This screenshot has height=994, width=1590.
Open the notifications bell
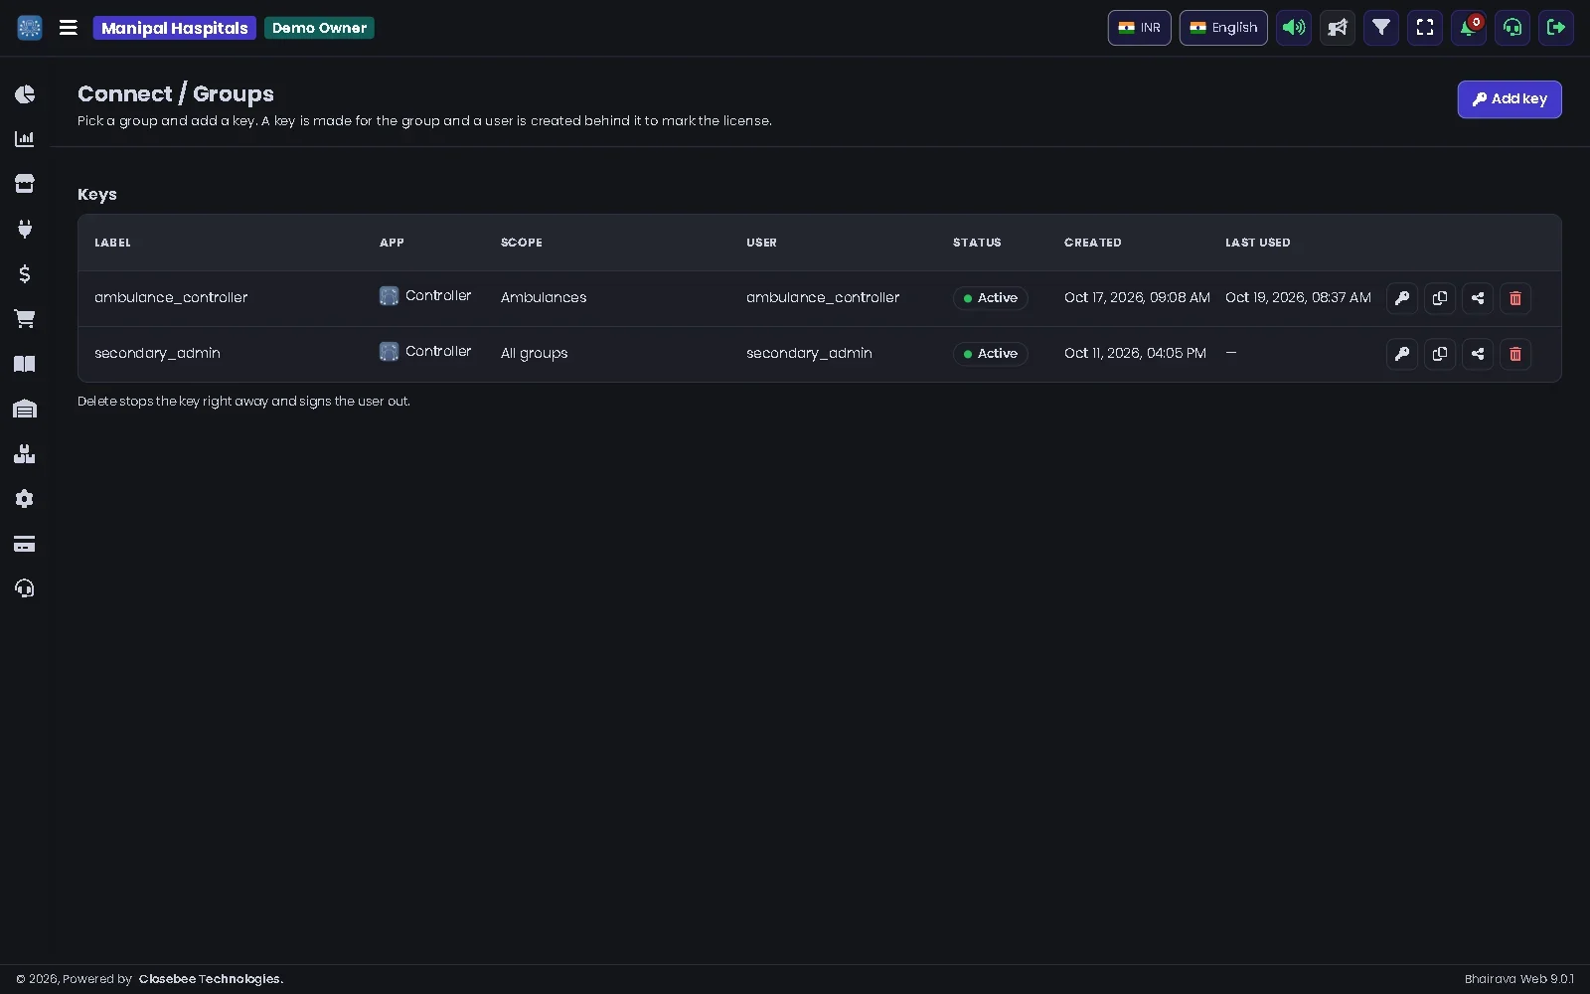point(1469,28)
